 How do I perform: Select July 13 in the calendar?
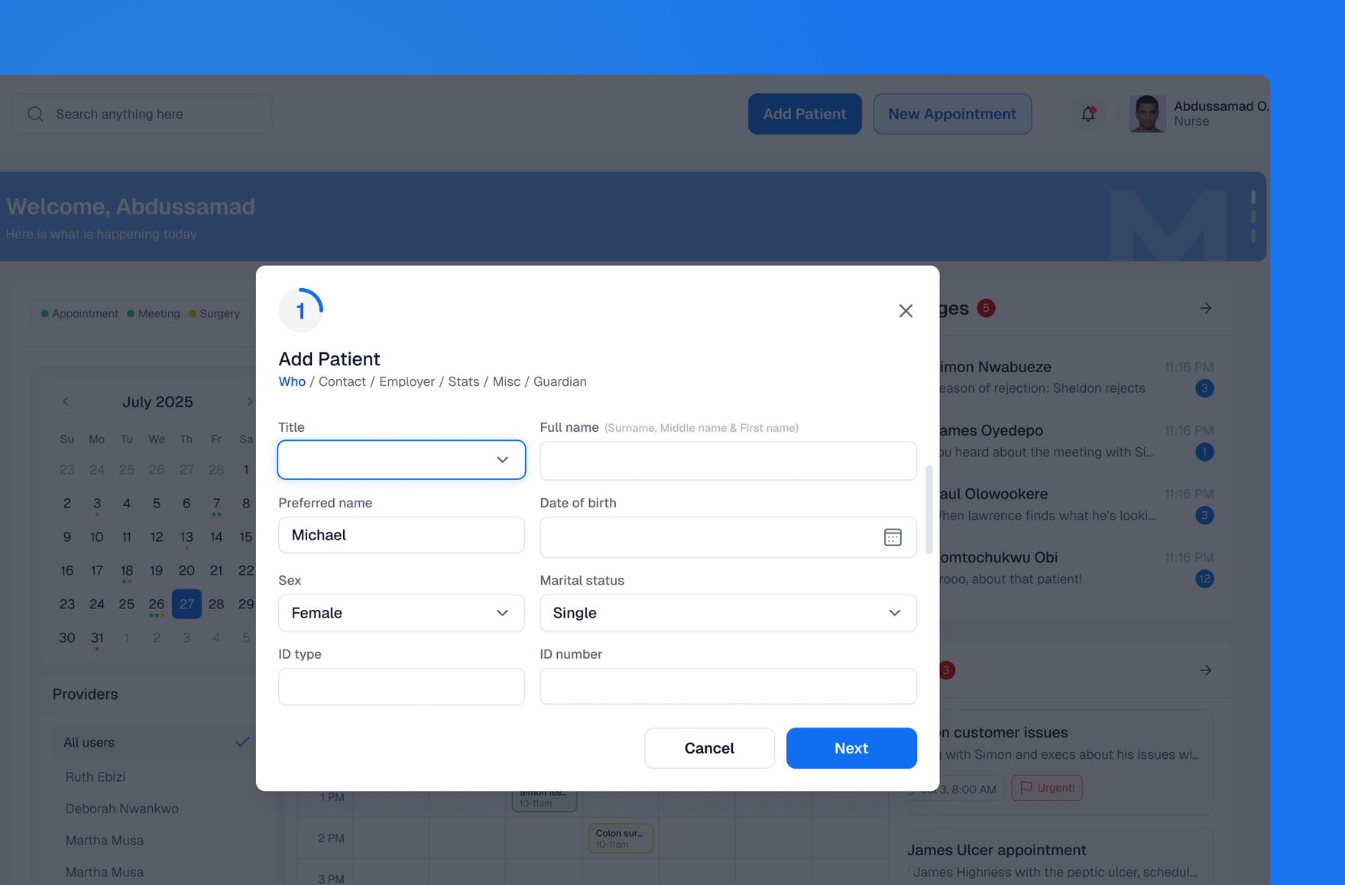[x=186, y=537]
